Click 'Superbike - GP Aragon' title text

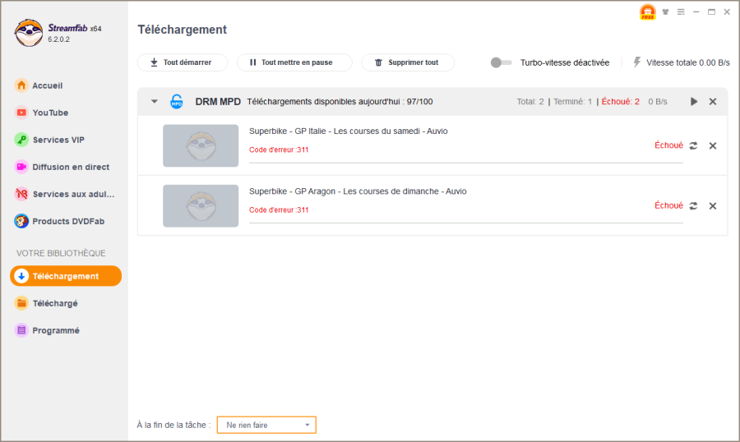(358, 191)
